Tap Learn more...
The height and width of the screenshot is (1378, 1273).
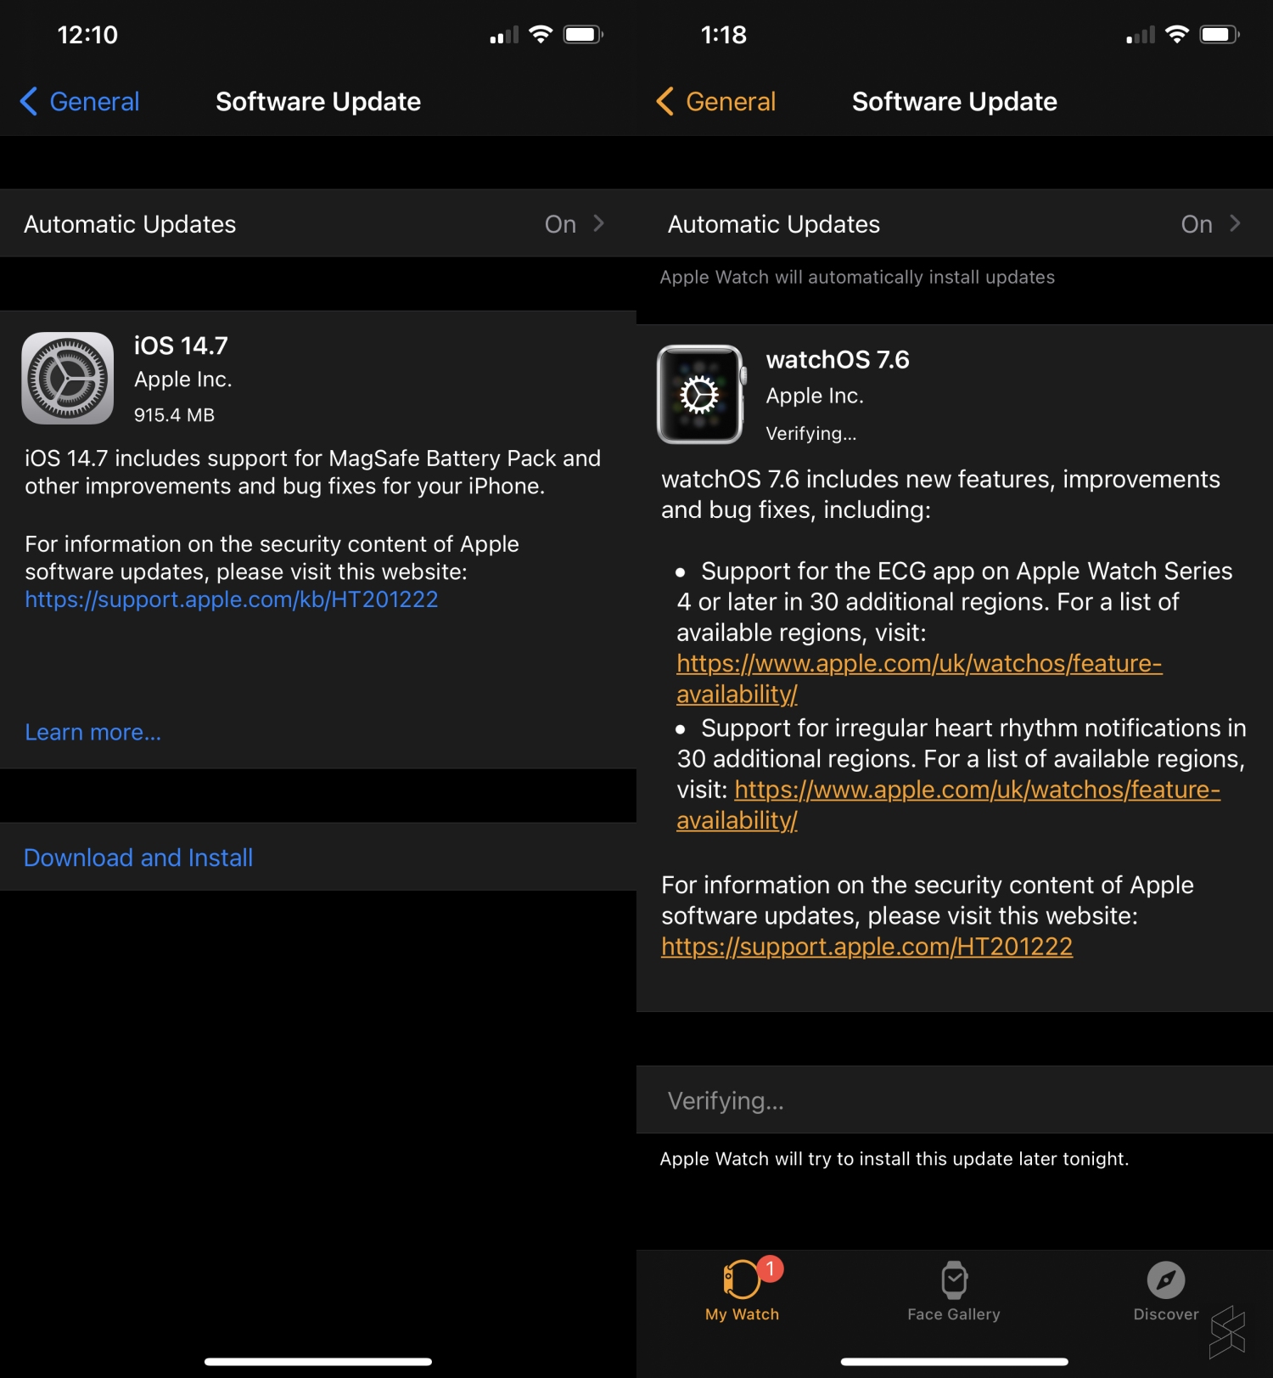[93, 732]
